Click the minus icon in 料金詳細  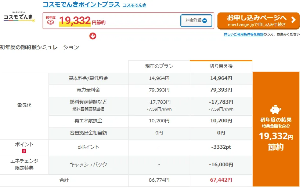coord(205,21)
